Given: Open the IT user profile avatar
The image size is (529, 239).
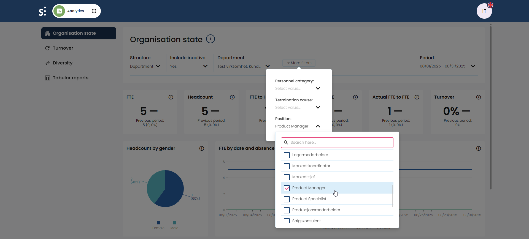Looking at the screenshot, I should 484,11.
